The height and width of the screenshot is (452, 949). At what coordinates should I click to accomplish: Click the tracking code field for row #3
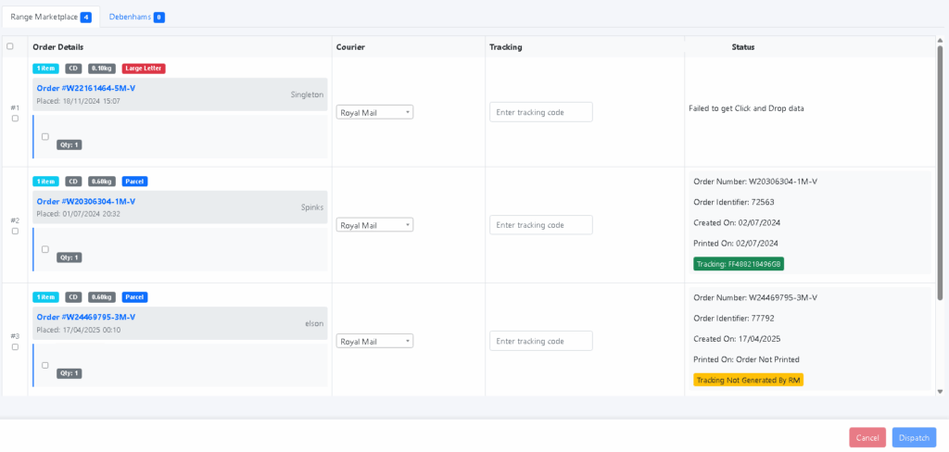click(540, 341)
